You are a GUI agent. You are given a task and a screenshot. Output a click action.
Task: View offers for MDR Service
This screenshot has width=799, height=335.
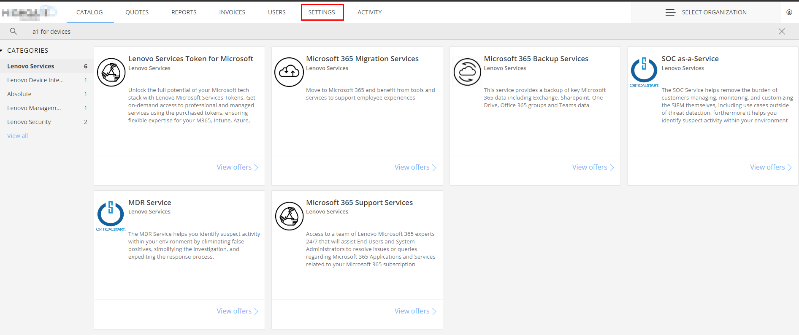click(237, 311)
